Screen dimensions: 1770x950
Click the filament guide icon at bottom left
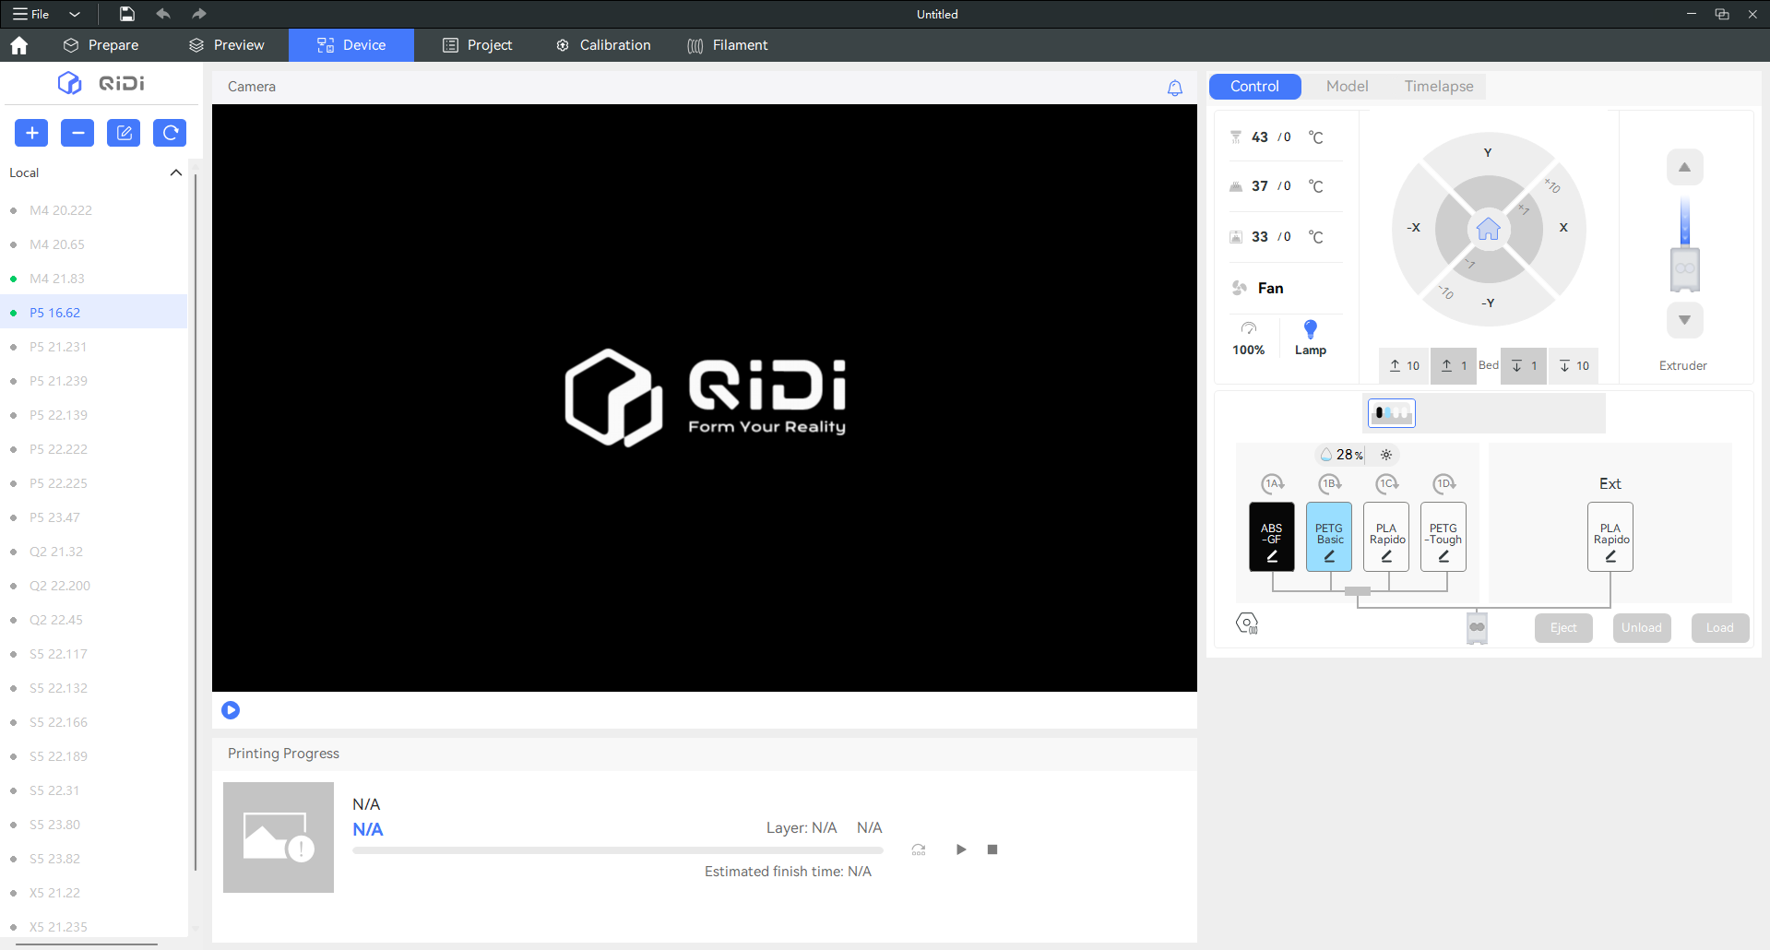(1247, 623)
